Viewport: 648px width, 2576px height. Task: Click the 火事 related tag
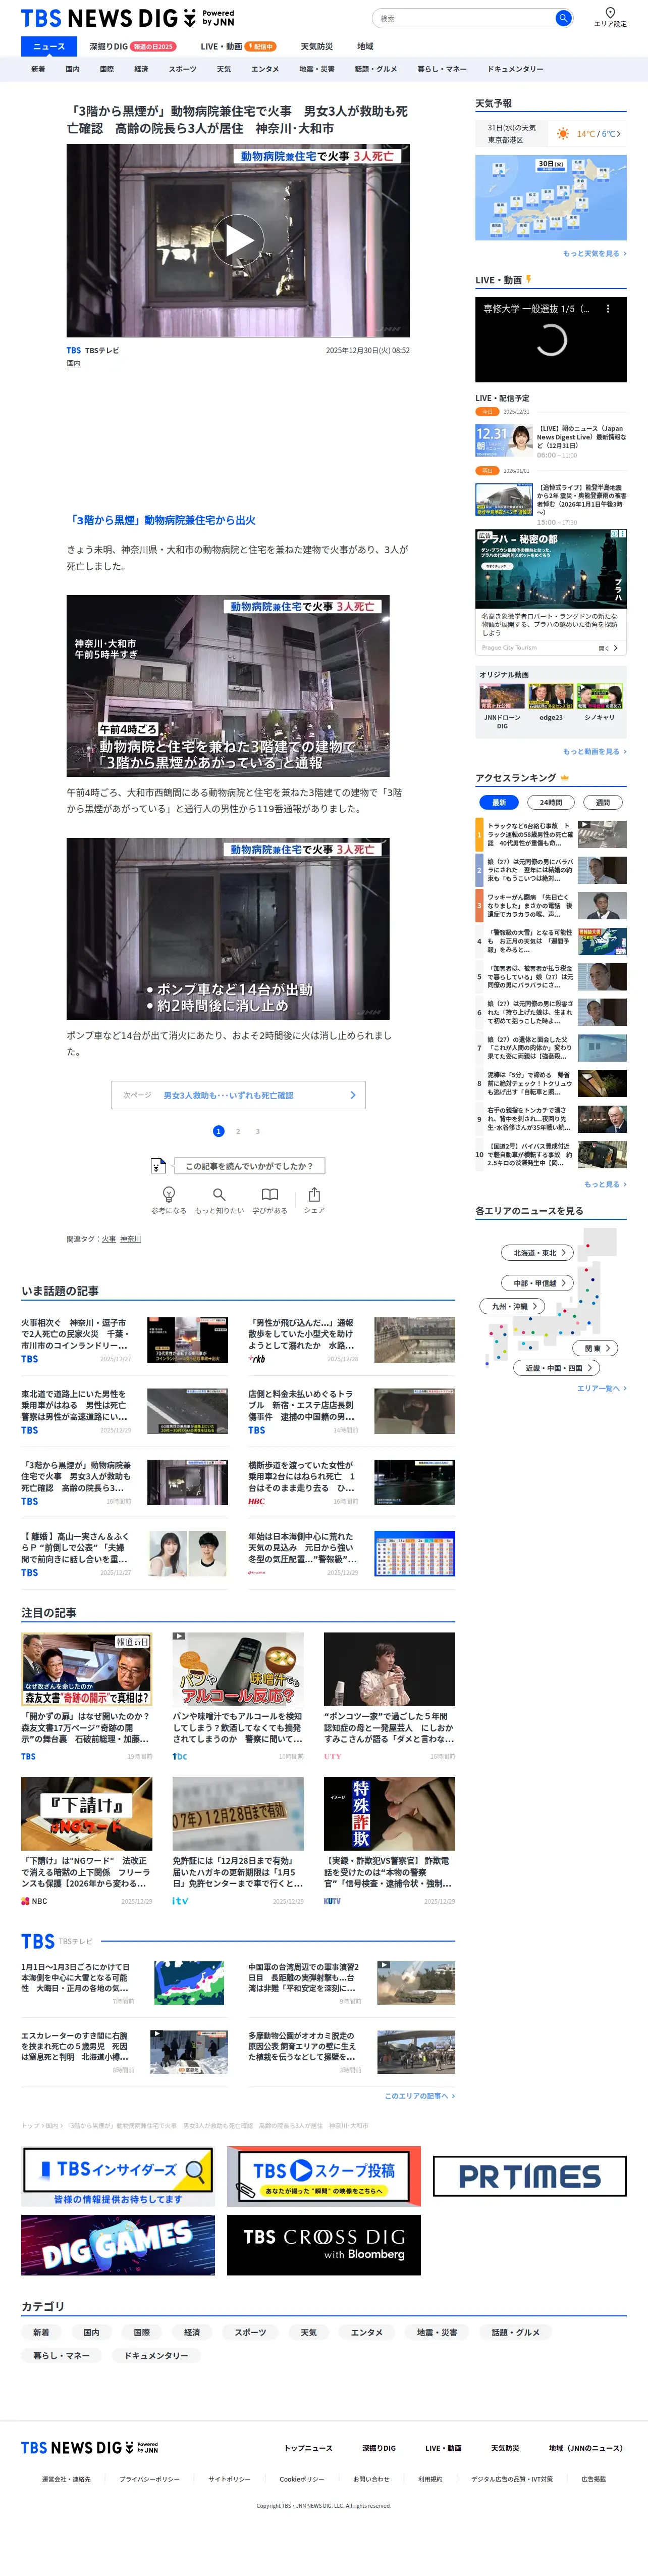coord(108,1239)
